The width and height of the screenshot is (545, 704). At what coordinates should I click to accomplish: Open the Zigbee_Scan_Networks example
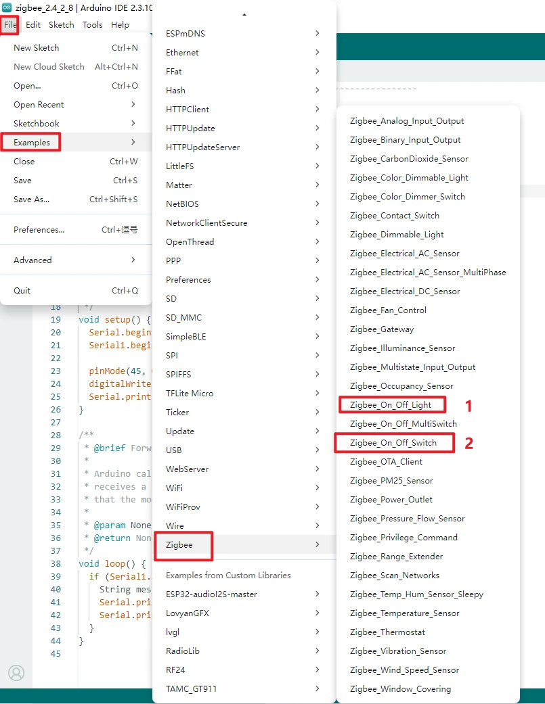point(428,575)
